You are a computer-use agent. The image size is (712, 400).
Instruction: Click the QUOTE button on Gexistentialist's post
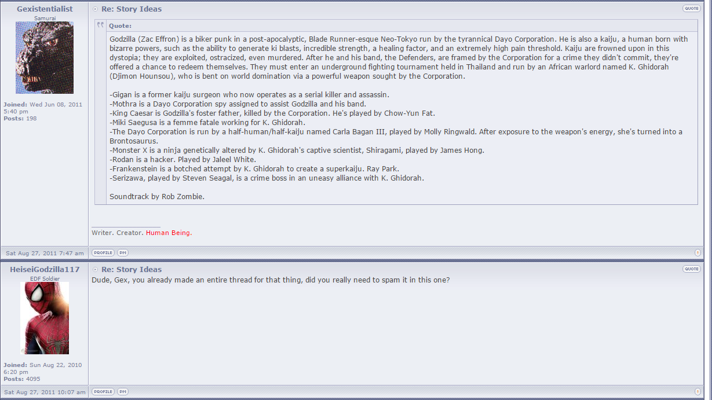point(691,8)
